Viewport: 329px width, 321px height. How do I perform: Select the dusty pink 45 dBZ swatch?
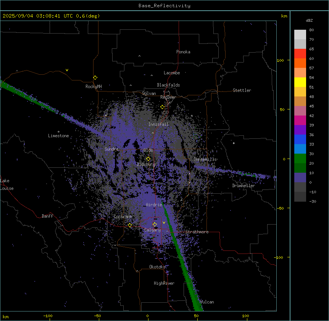[x=300, y=111]
